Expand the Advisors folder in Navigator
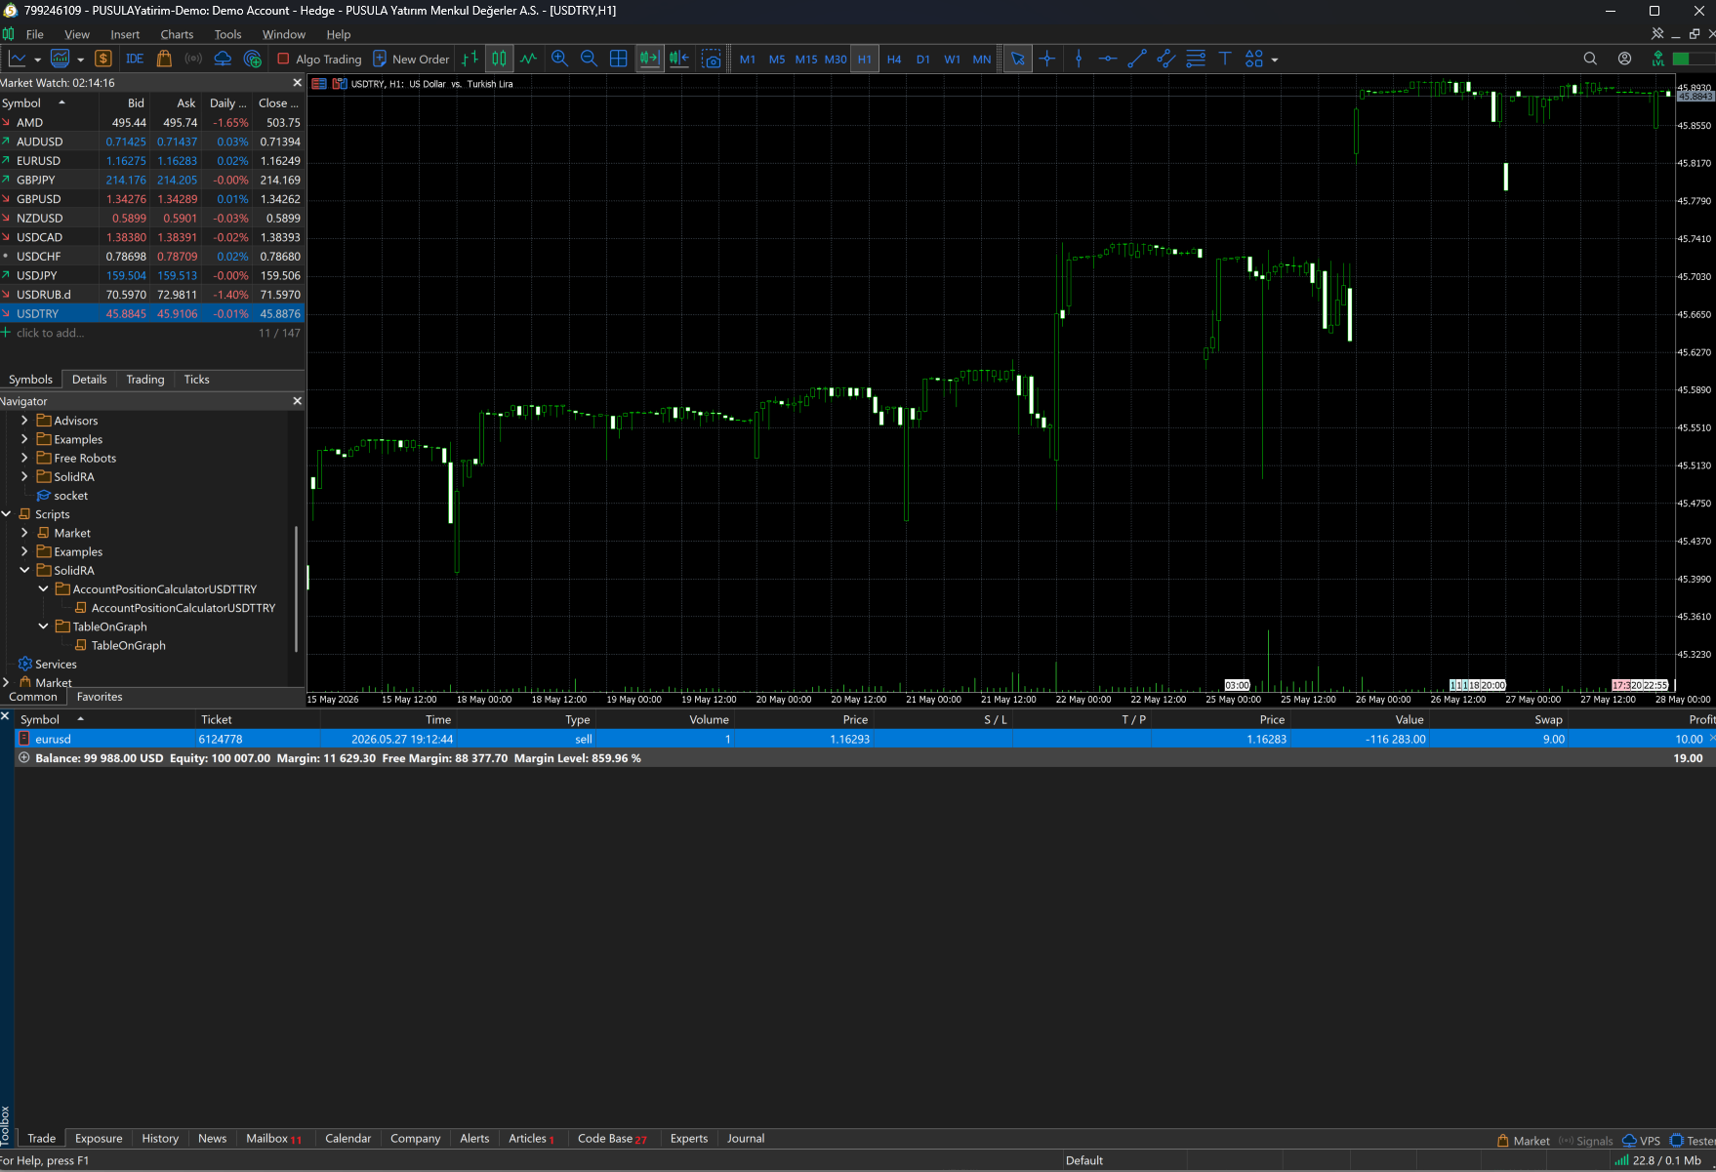 tap(24, 421)
